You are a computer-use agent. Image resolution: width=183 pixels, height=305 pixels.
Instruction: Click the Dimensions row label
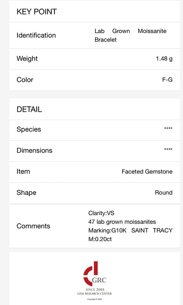[34, 150]
